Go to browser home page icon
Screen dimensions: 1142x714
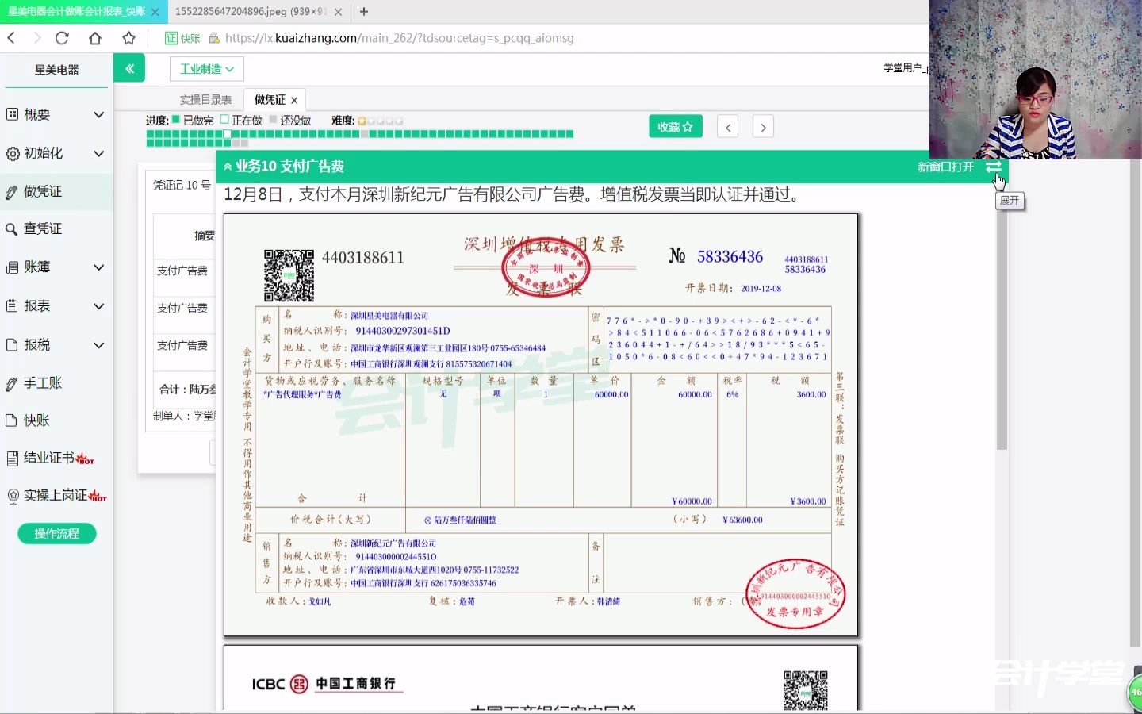(95, 38)
